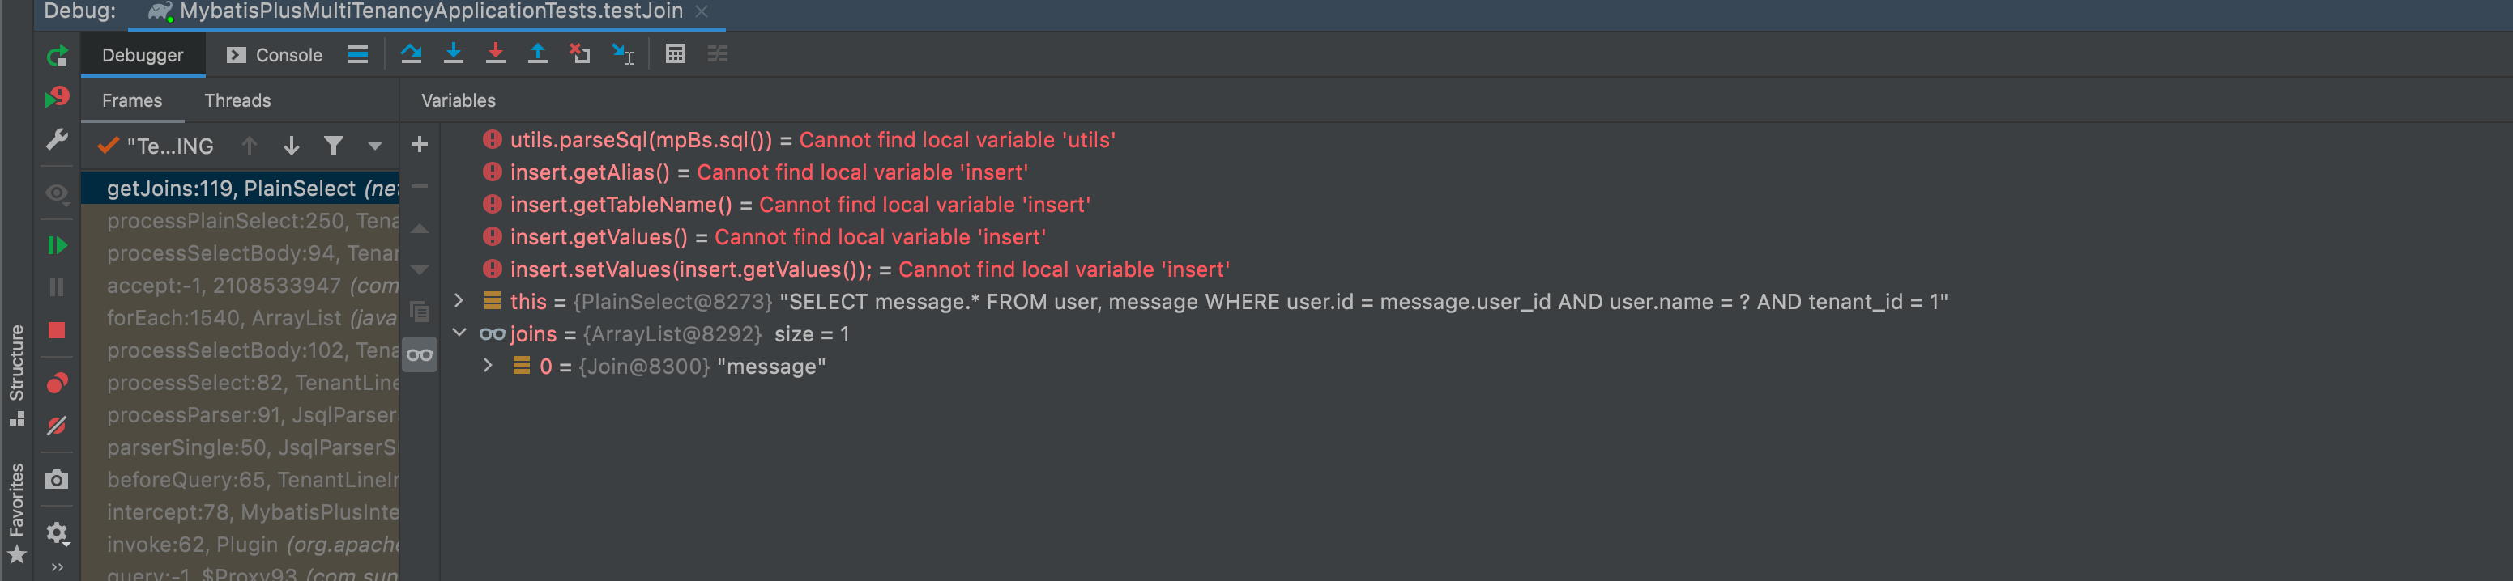Screen dimensions: 2513x581
Task: Click the Step Out icon
Action: tap(538, 53)
